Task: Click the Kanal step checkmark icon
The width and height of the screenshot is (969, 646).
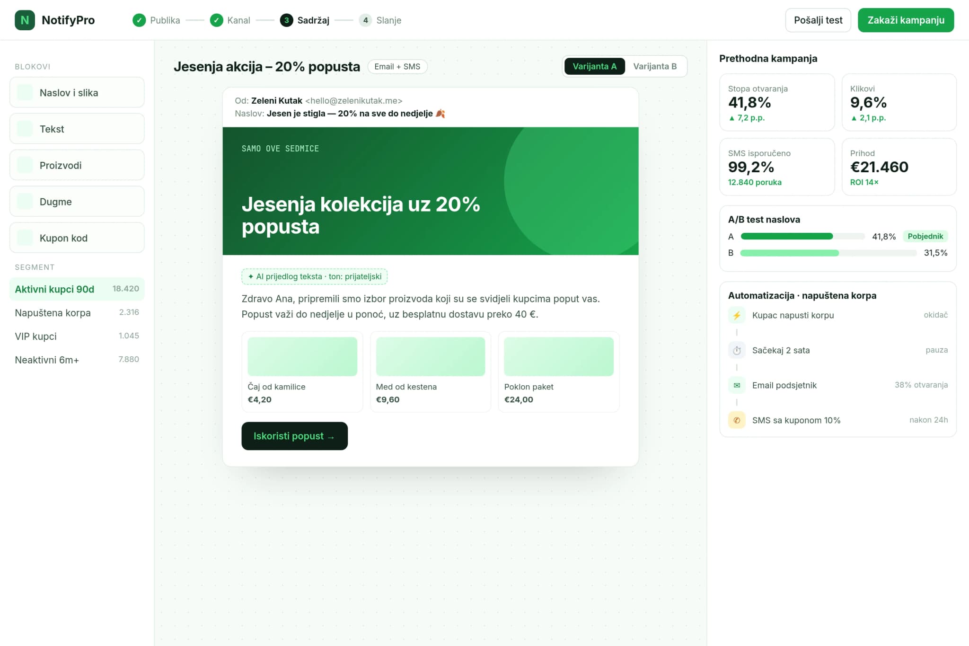Action: pyautogui.click(x=216, y=20)
